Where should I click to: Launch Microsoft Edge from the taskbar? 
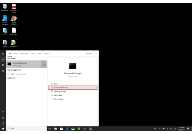pos(67,129)
